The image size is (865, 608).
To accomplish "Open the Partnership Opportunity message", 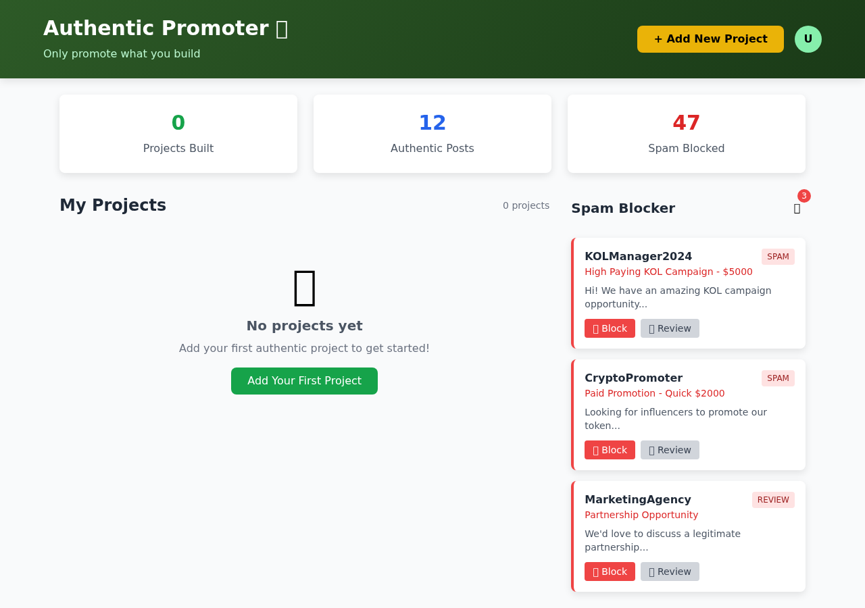I will pyautogui.click(x=641, y=515).
